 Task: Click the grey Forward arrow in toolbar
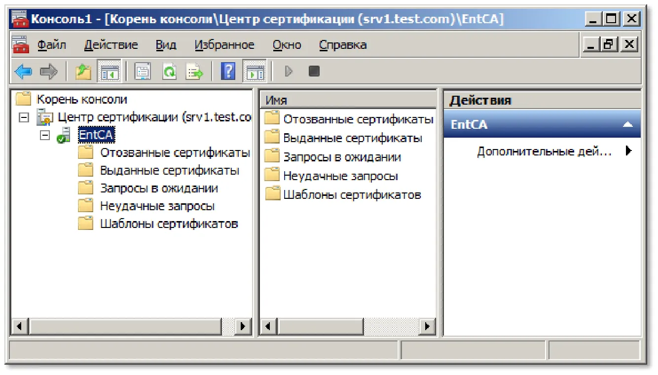click(49, 72)
